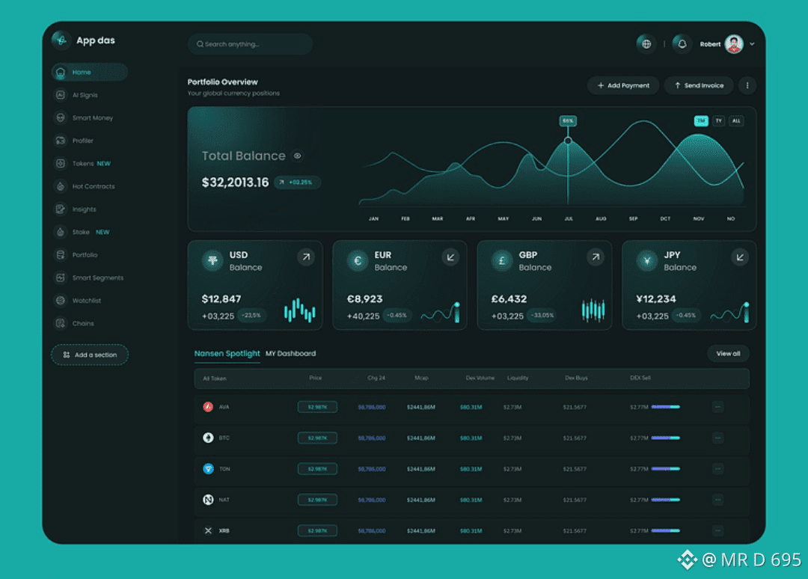Open AI Signals in sidebar
Image resolution: width=808 pixels, height=579 pixels.
point(85,95)
